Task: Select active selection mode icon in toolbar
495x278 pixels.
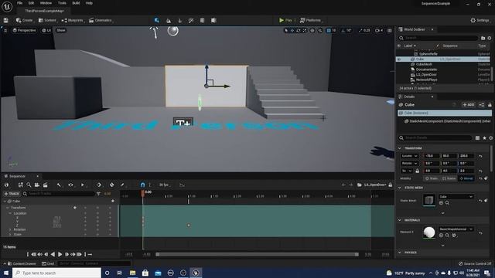Action: click(156, 21)
